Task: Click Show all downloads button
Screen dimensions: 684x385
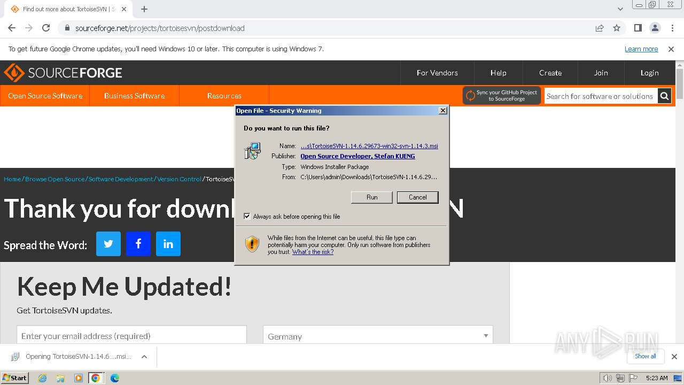Action: 646,356
